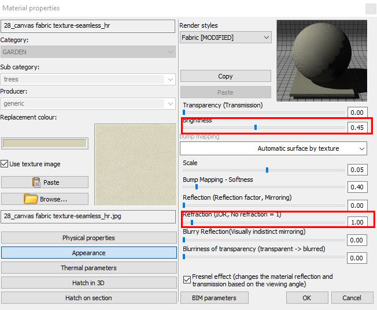Open the Producer generic dropdown
This screenshot has height=310, width=377.
[88, 104]
